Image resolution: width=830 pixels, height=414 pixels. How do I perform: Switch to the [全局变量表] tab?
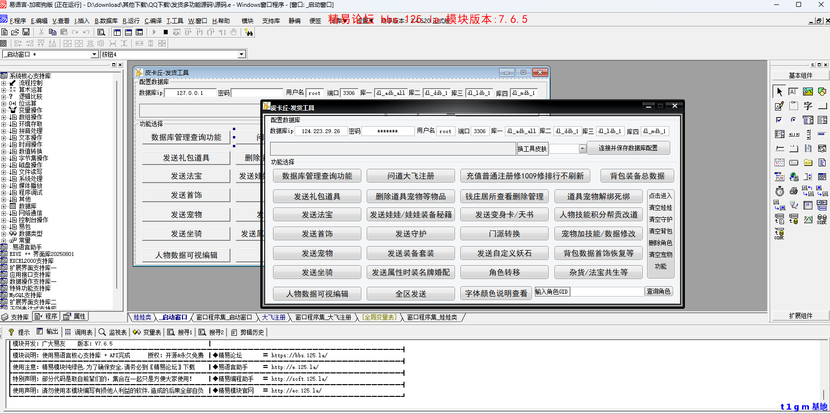point(379,317)
